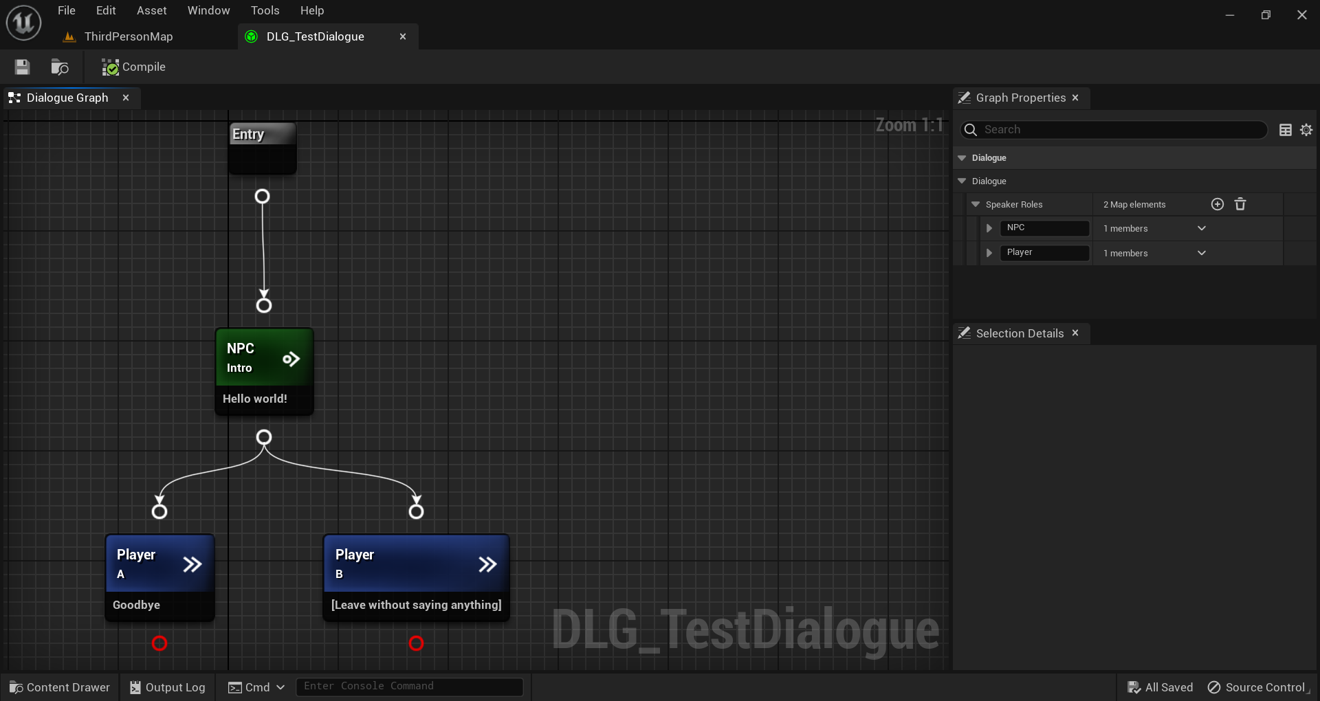1320x701 pixels.
Task: Open the Window menu
Action: [208, 10]
